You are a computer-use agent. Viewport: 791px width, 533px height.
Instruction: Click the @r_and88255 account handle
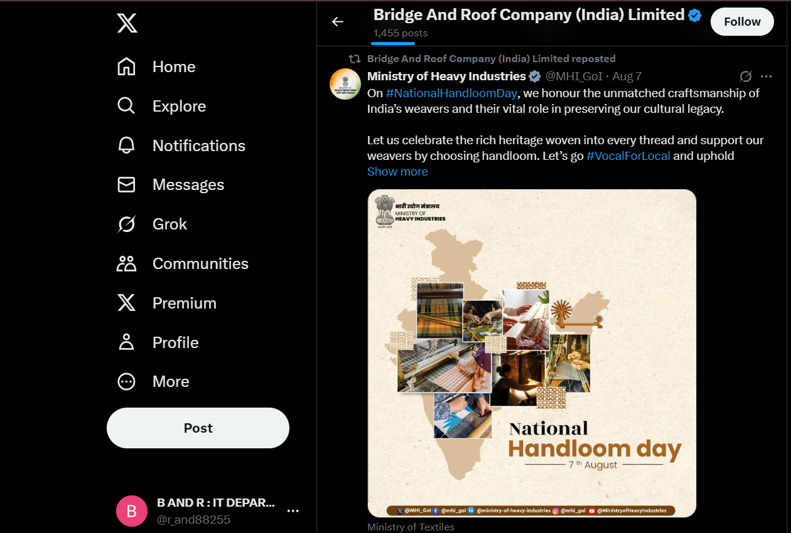tap(193, 520)
